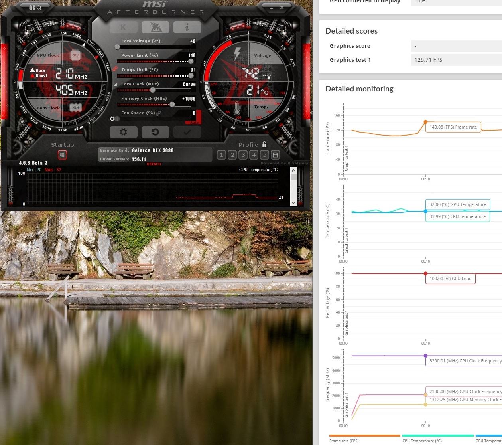
Task: Click the lightning bolt voltage icon
Action: [237, 54]
